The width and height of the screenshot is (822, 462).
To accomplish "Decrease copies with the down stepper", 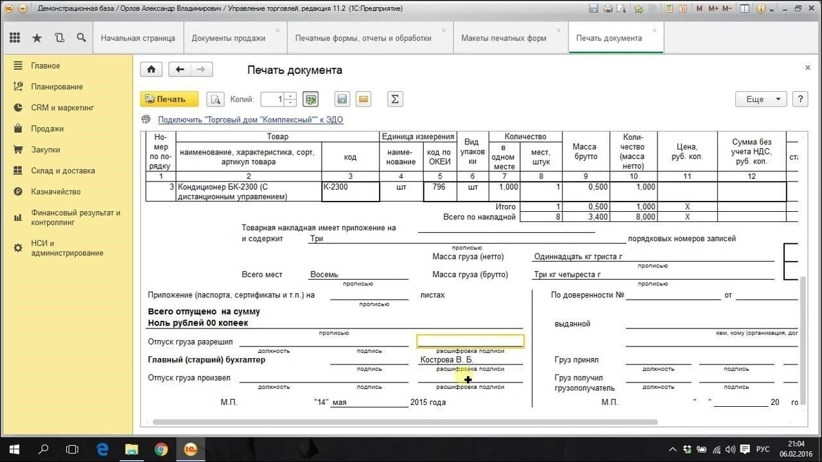I will click(290, 103).
